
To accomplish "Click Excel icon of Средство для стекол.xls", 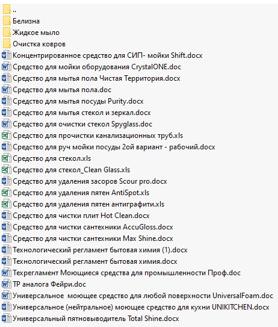I will [x=6, y=158].
